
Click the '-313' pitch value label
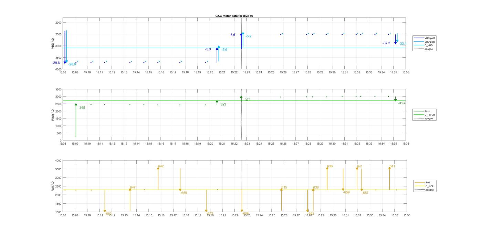401,103
